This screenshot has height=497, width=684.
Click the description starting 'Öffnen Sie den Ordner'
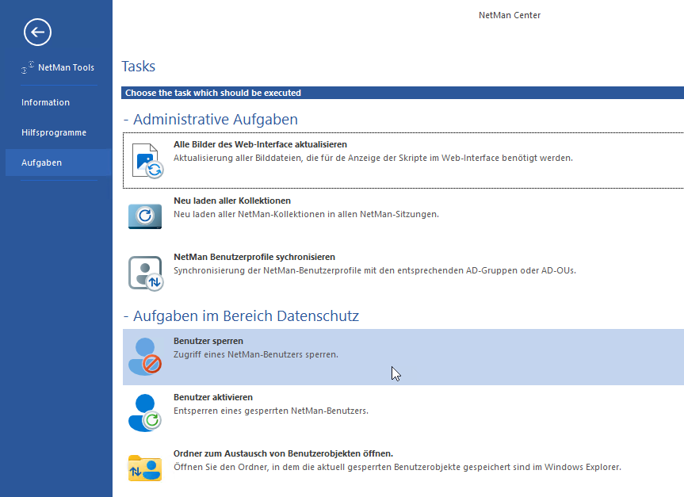point(397,467)
